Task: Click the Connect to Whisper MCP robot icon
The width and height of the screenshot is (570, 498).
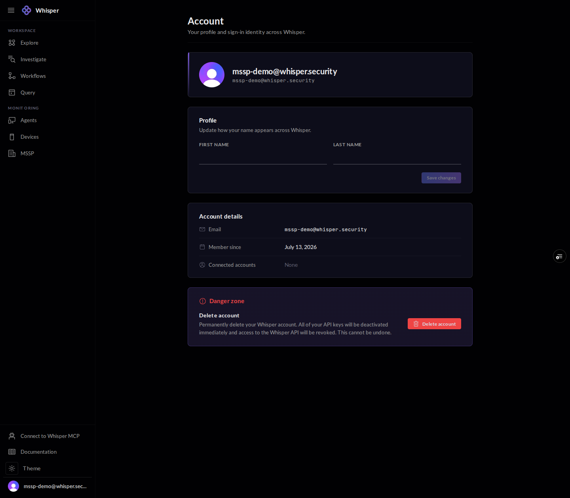Action: (x=12, y=436)
